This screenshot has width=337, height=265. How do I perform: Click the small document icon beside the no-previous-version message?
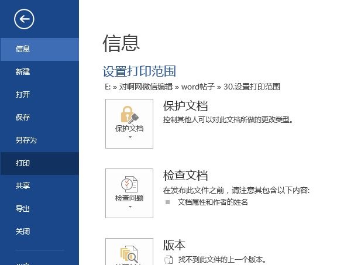pyautogui.click(x=168, y=260)
